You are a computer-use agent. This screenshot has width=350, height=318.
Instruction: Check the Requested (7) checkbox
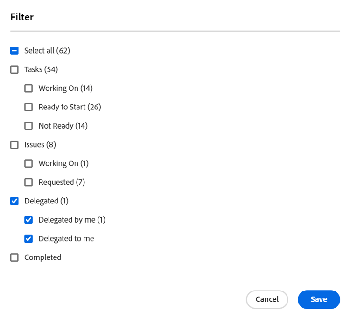tap(28, 182)
